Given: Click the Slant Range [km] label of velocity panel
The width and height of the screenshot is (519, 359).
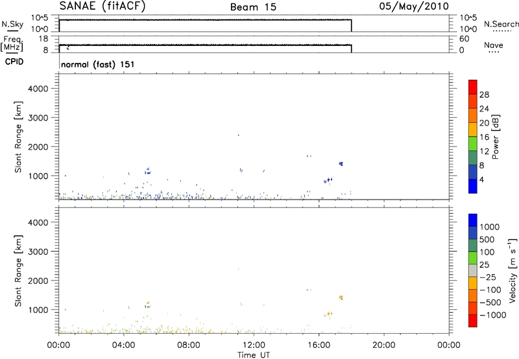Looking at the screenshot, I should pyautogui.click(x=18, y=271).
